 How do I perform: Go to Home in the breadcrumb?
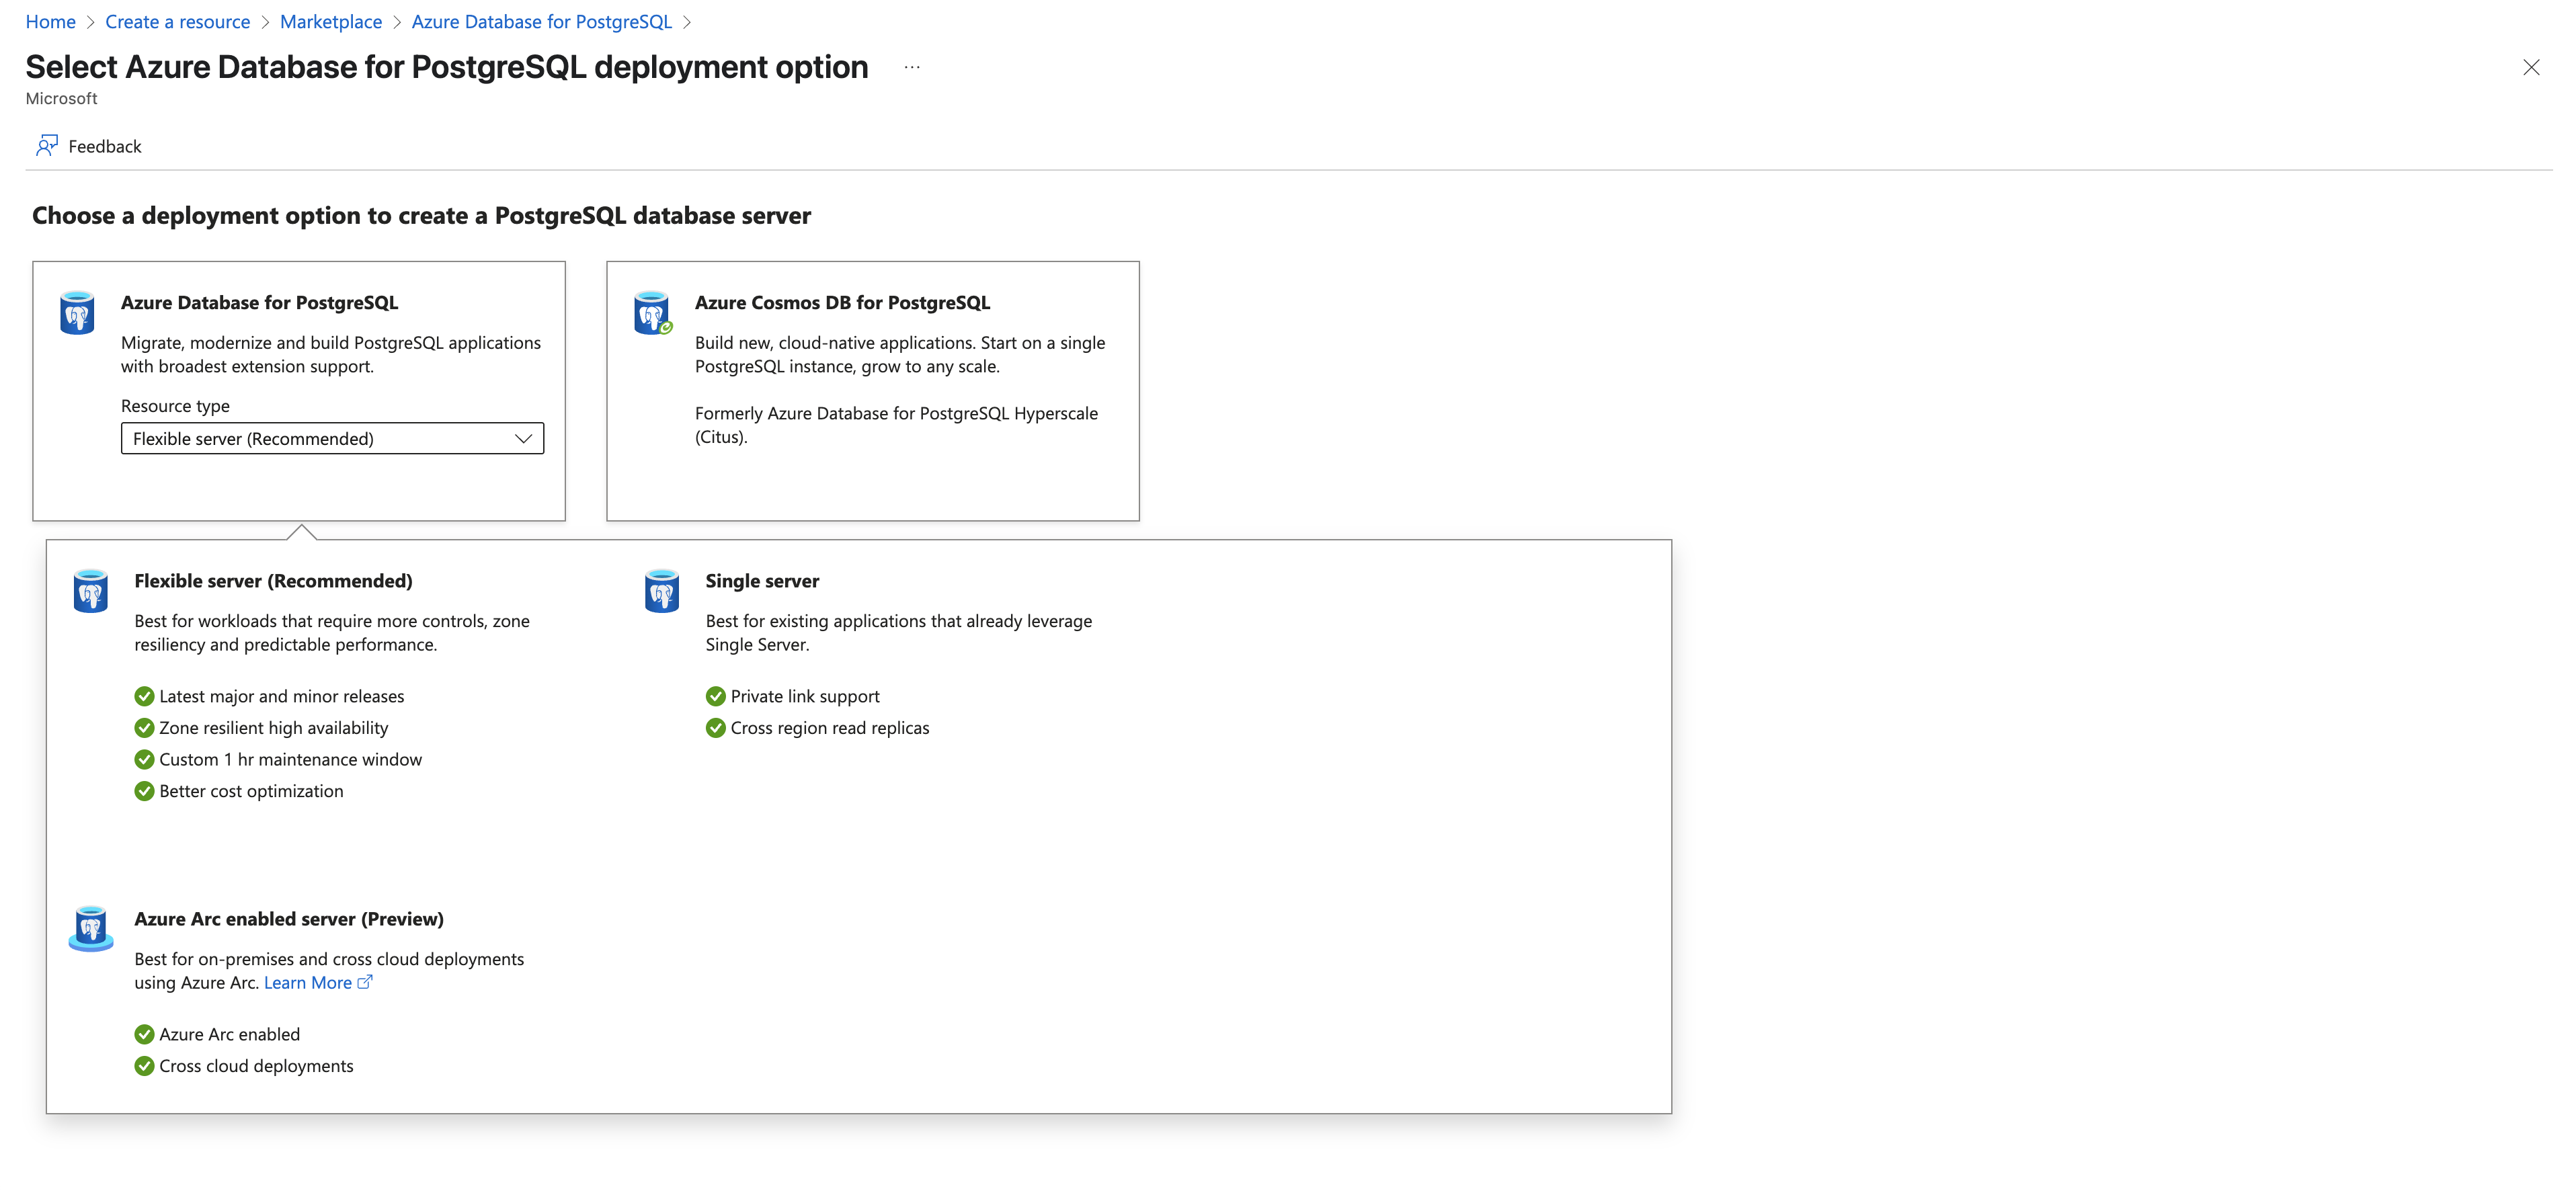pyautogui.click(x=50, y=22)
